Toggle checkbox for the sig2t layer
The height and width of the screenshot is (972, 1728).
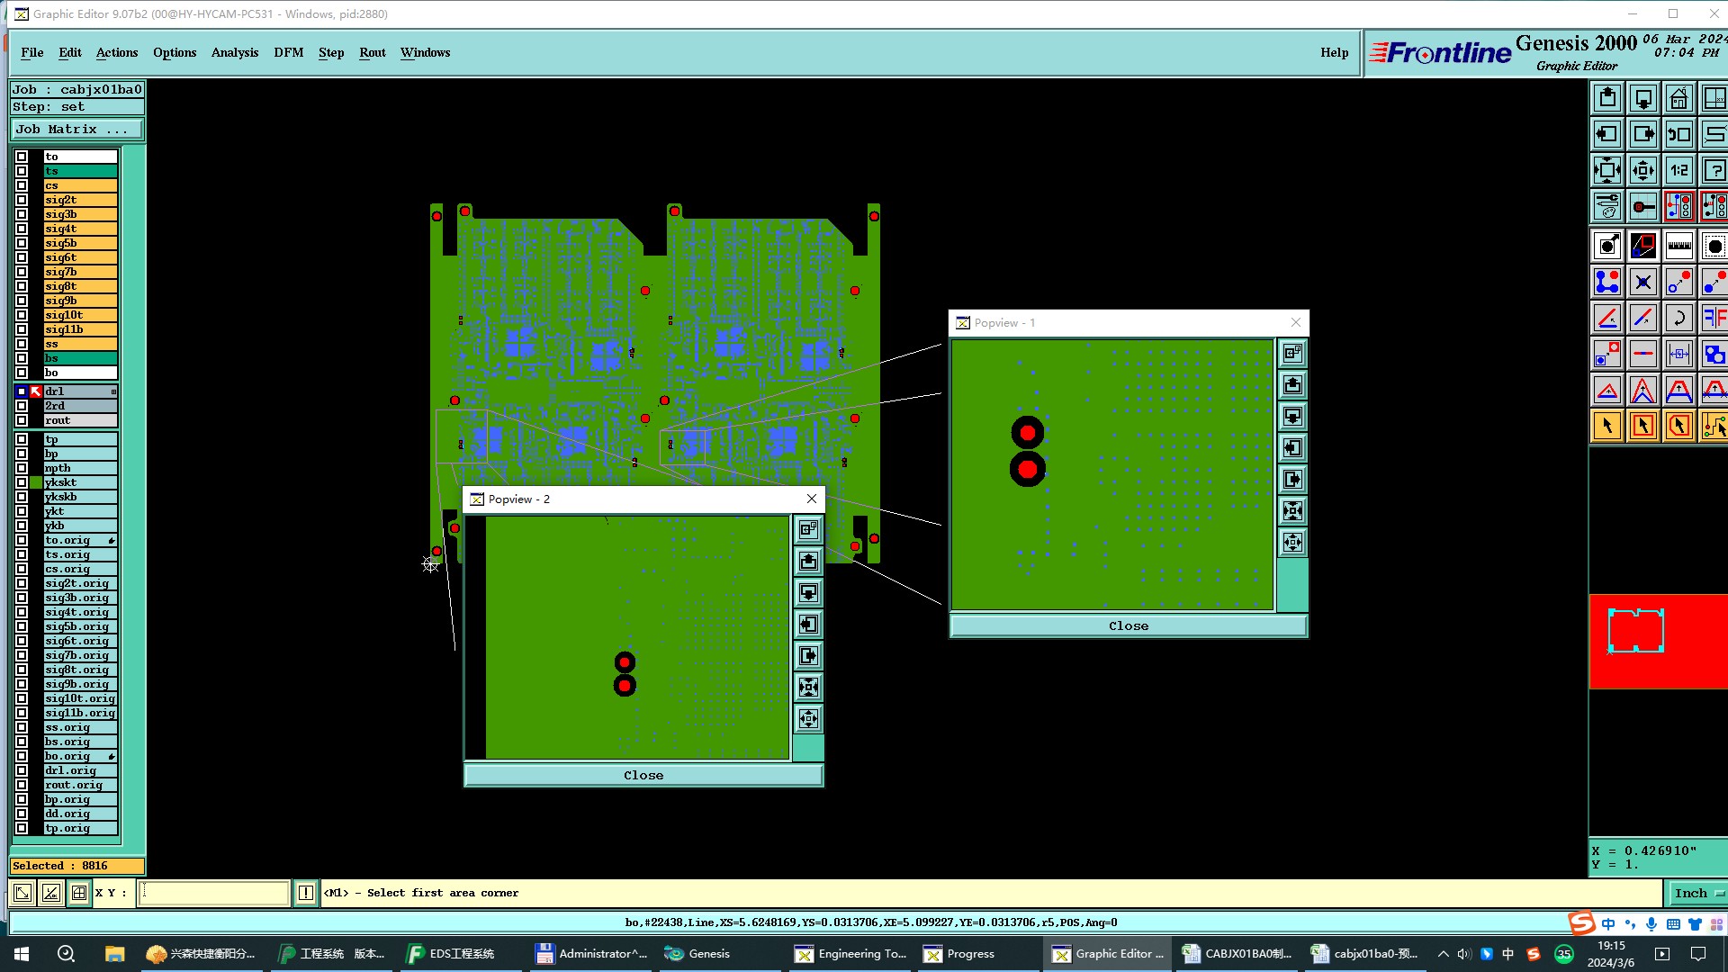[x=22, y=200]
